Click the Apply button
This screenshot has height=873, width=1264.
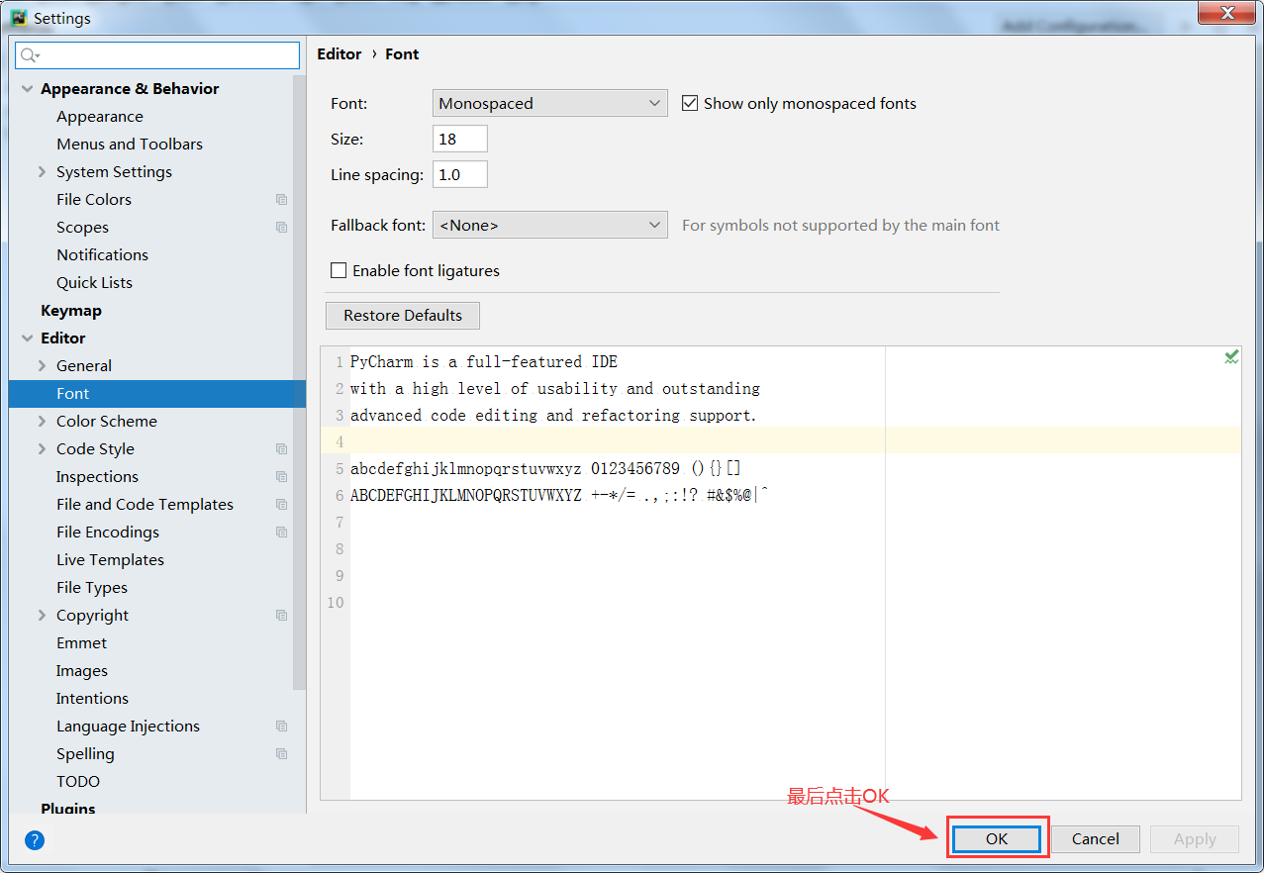(1195, 838)
